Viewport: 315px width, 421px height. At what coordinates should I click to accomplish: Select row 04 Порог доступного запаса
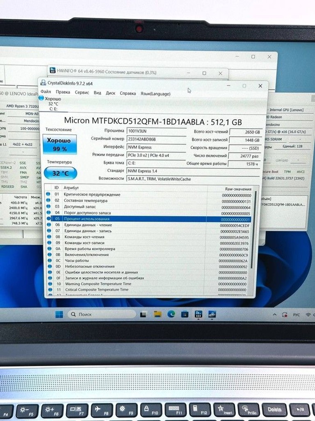pyautogui.click(x=149, y=213)
